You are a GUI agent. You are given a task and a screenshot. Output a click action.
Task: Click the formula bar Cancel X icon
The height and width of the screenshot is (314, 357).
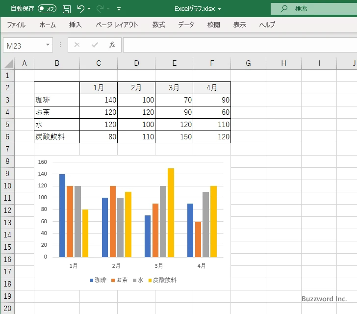(x=77, y=45)
